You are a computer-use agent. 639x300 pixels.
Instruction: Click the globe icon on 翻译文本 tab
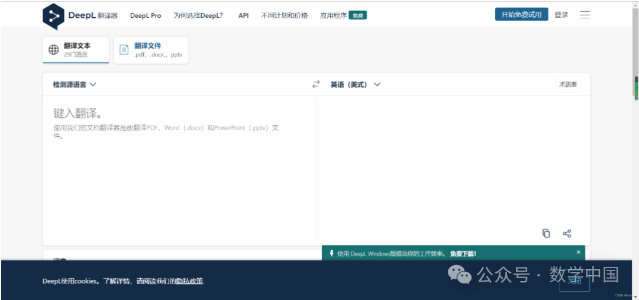[54, 50]
